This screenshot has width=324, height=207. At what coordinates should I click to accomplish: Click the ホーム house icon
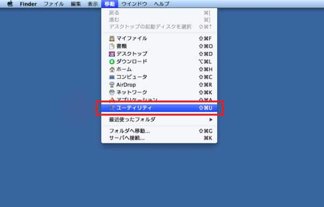coord(112,70)
